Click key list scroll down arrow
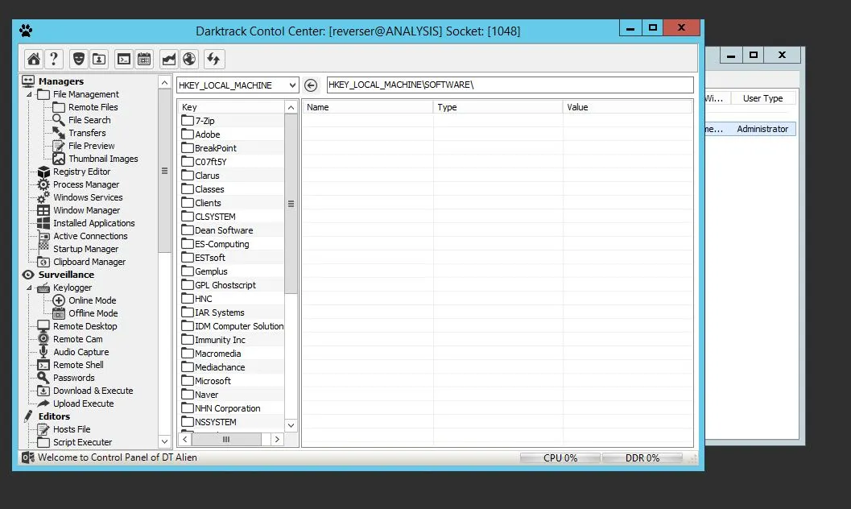Image resolution: width=851 pixels, height=509 pixels. 291,425
